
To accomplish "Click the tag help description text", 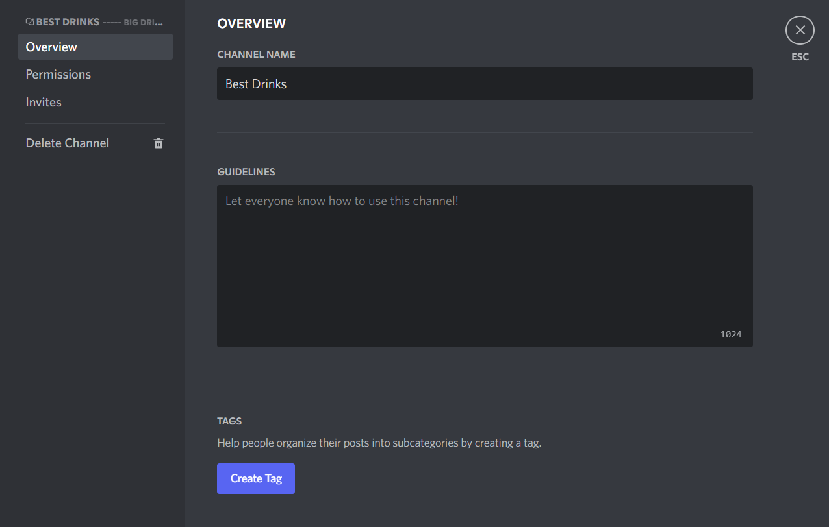I will tap(379, 443).
